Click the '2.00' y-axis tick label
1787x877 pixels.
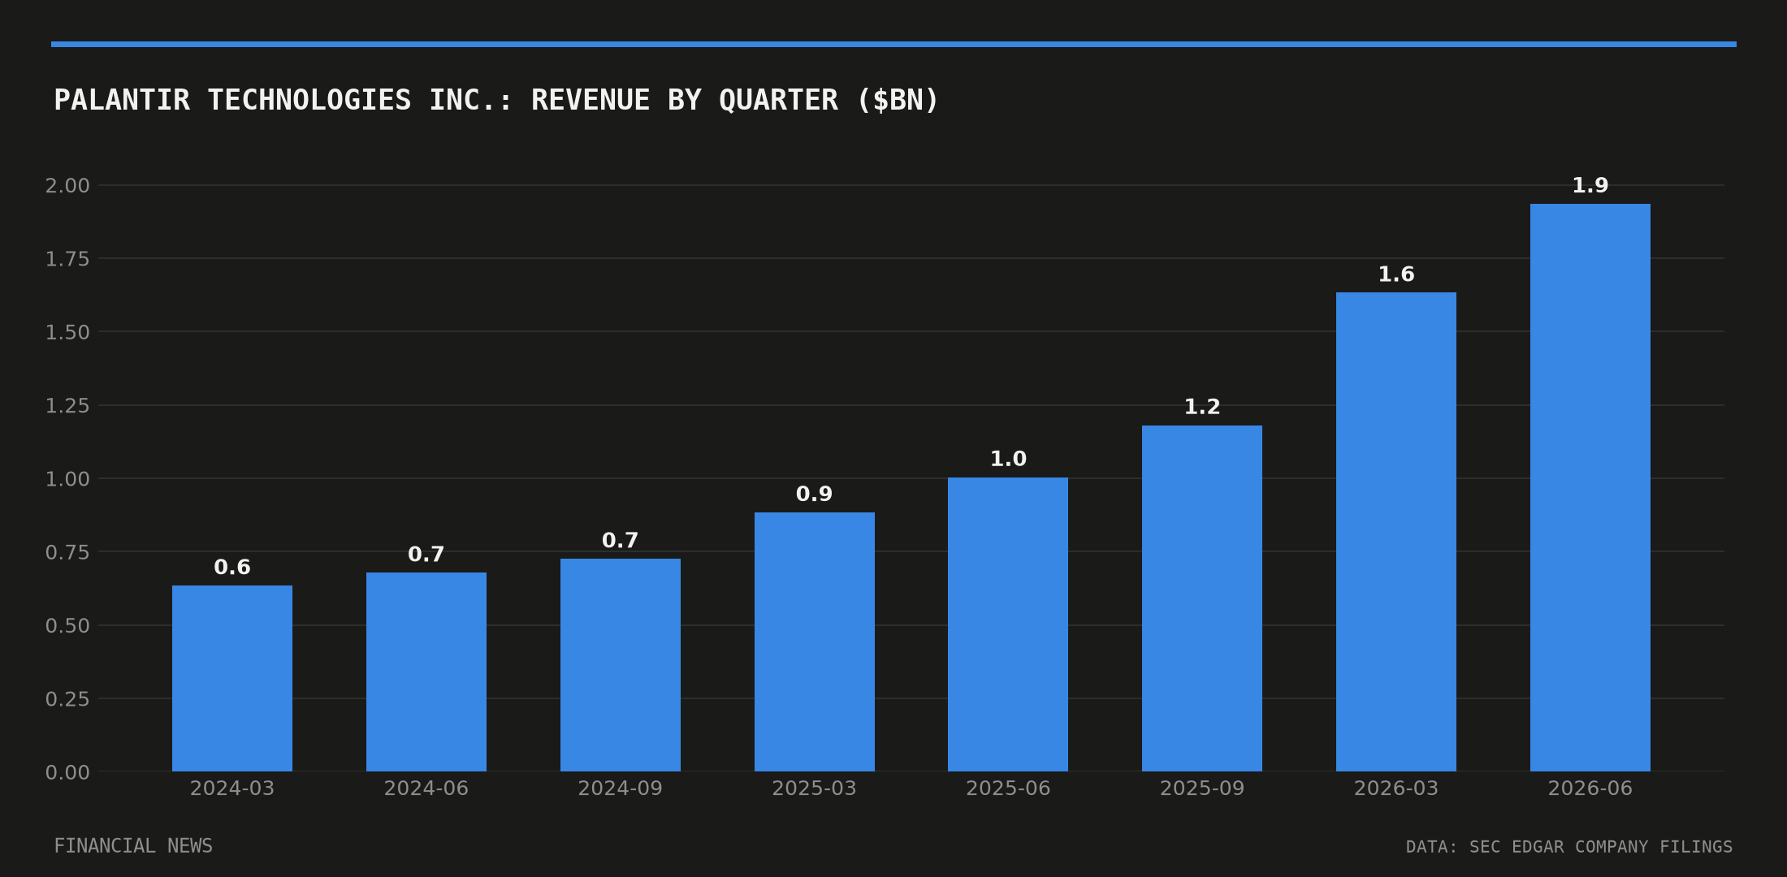[67, 186]
